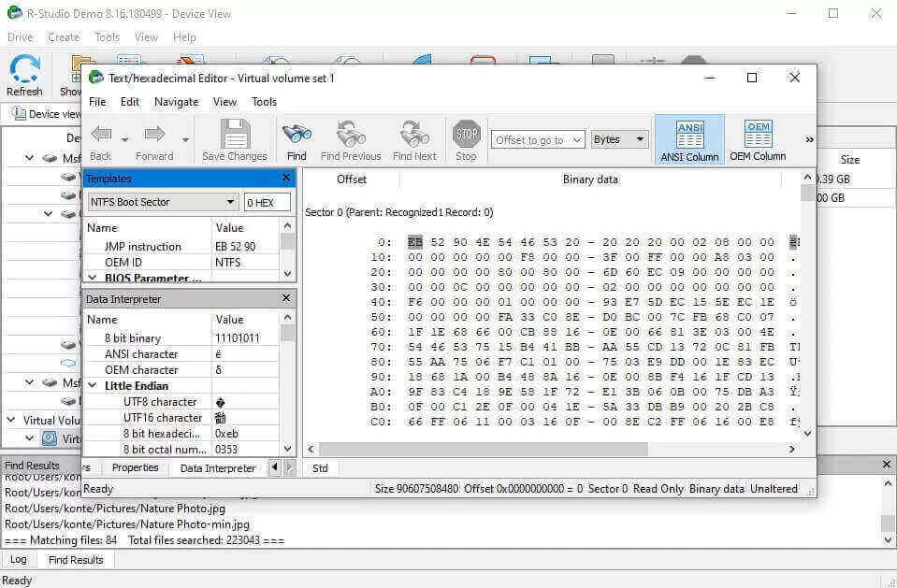The width and height of the screenshot is (897, 588).
Task: Click the Stop sign icon
Action: (466, 134)
